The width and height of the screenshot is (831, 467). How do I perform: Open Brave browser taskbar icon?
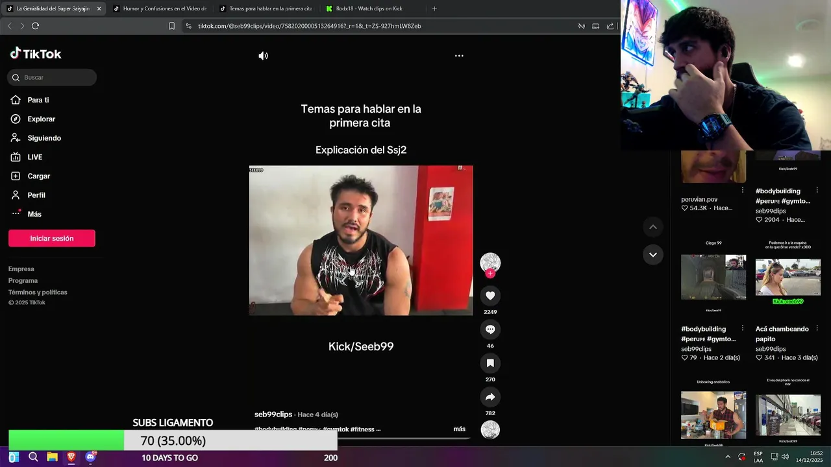(71, 457)
